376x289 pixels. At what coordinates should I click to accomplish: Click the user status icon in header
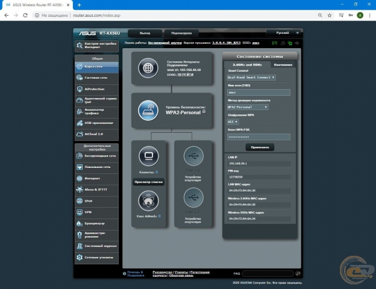tap(283, 43)
